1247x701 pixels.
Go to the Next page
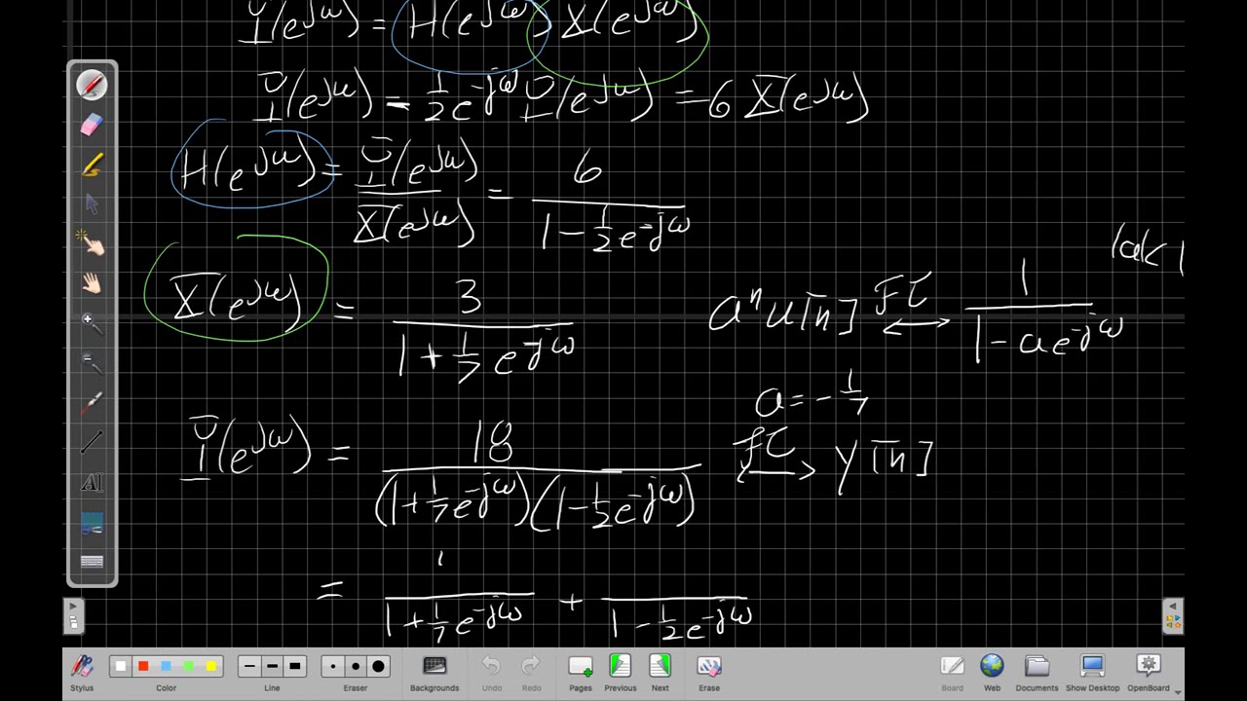[x=660, y=672]
